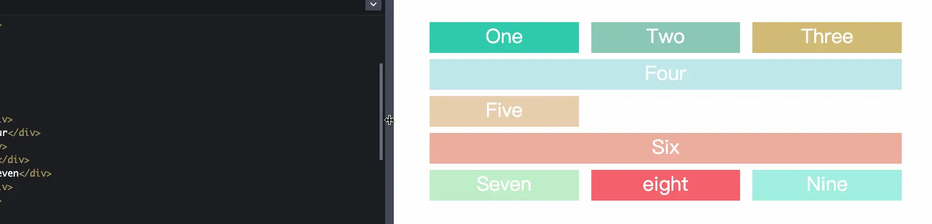Viewport: 932px width, 224px height.
Task: Click the code line ending with 'even</div>'
Action: (26, 174)
